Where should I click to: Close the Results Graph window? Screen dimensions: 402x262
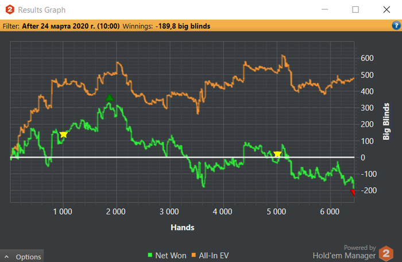pos(386,10)
